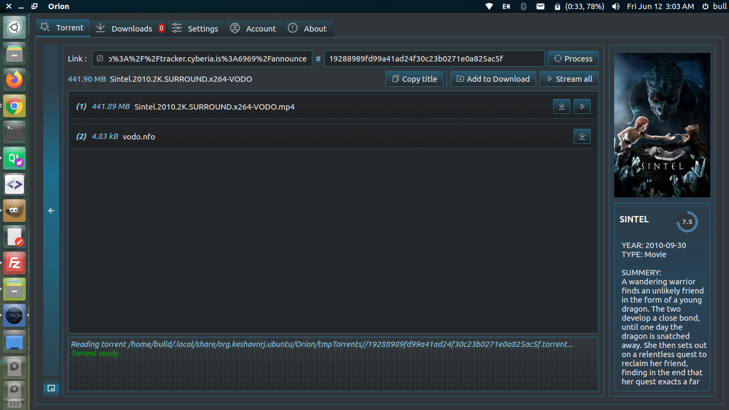Open the Settings tab

[x=196, y=28]
